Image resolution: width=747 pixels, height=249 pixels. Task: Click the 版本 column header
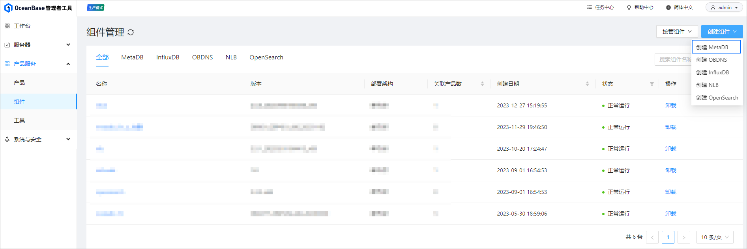pos(256,84)
